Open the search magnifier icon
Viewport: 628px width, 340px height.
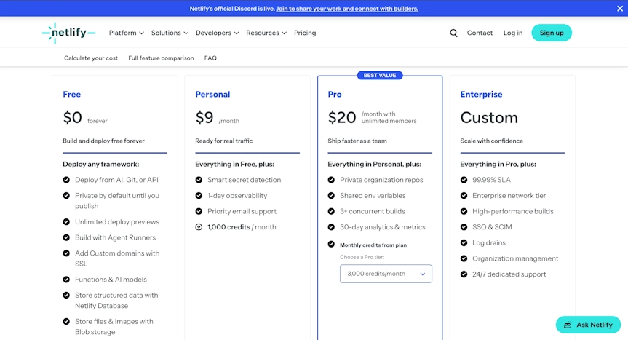point(453,33)
